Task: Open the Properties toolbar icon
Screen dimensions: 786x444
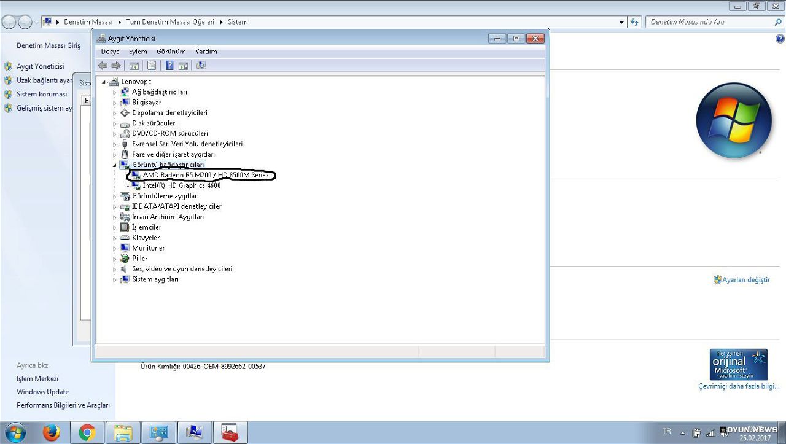Action: pos(152,66)
